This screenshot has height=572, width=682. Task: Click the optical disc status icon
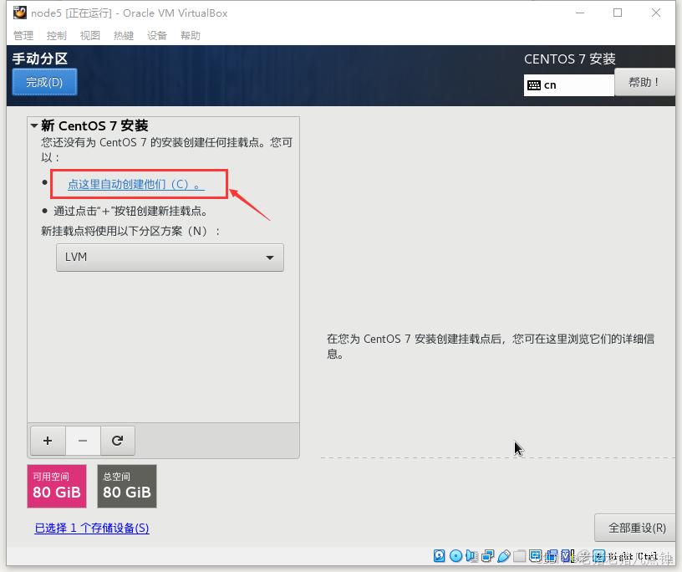456,556
